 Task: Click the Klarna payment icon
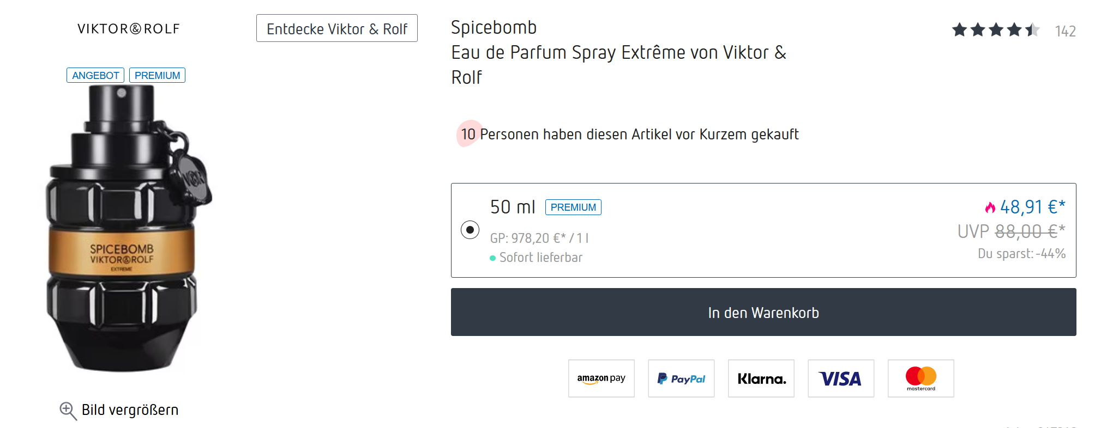(761, 378)
